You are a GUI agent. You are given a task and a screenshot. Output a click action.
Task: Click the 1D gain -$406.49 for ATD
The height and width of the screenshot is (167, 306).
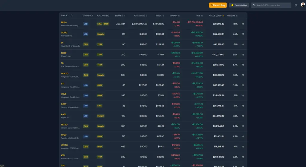175,155
